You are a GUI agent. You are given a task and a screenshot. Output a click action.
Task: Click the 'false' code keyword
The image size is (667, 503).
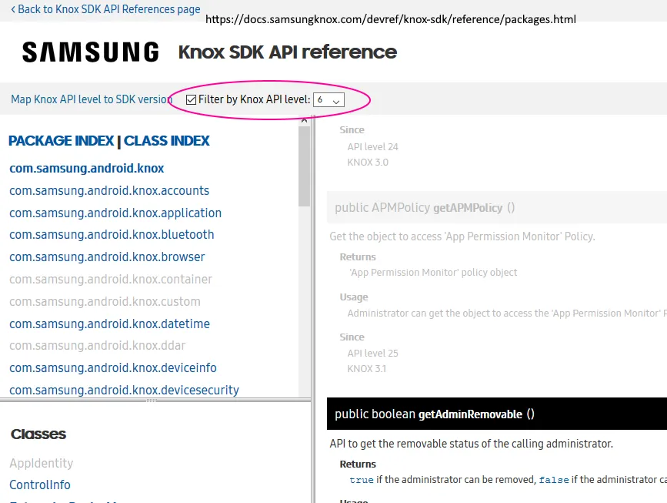point(554,480)
